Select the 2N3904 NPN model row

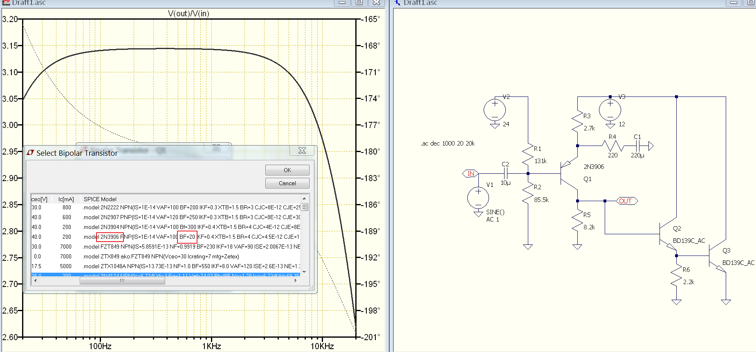tap(166, 227)
